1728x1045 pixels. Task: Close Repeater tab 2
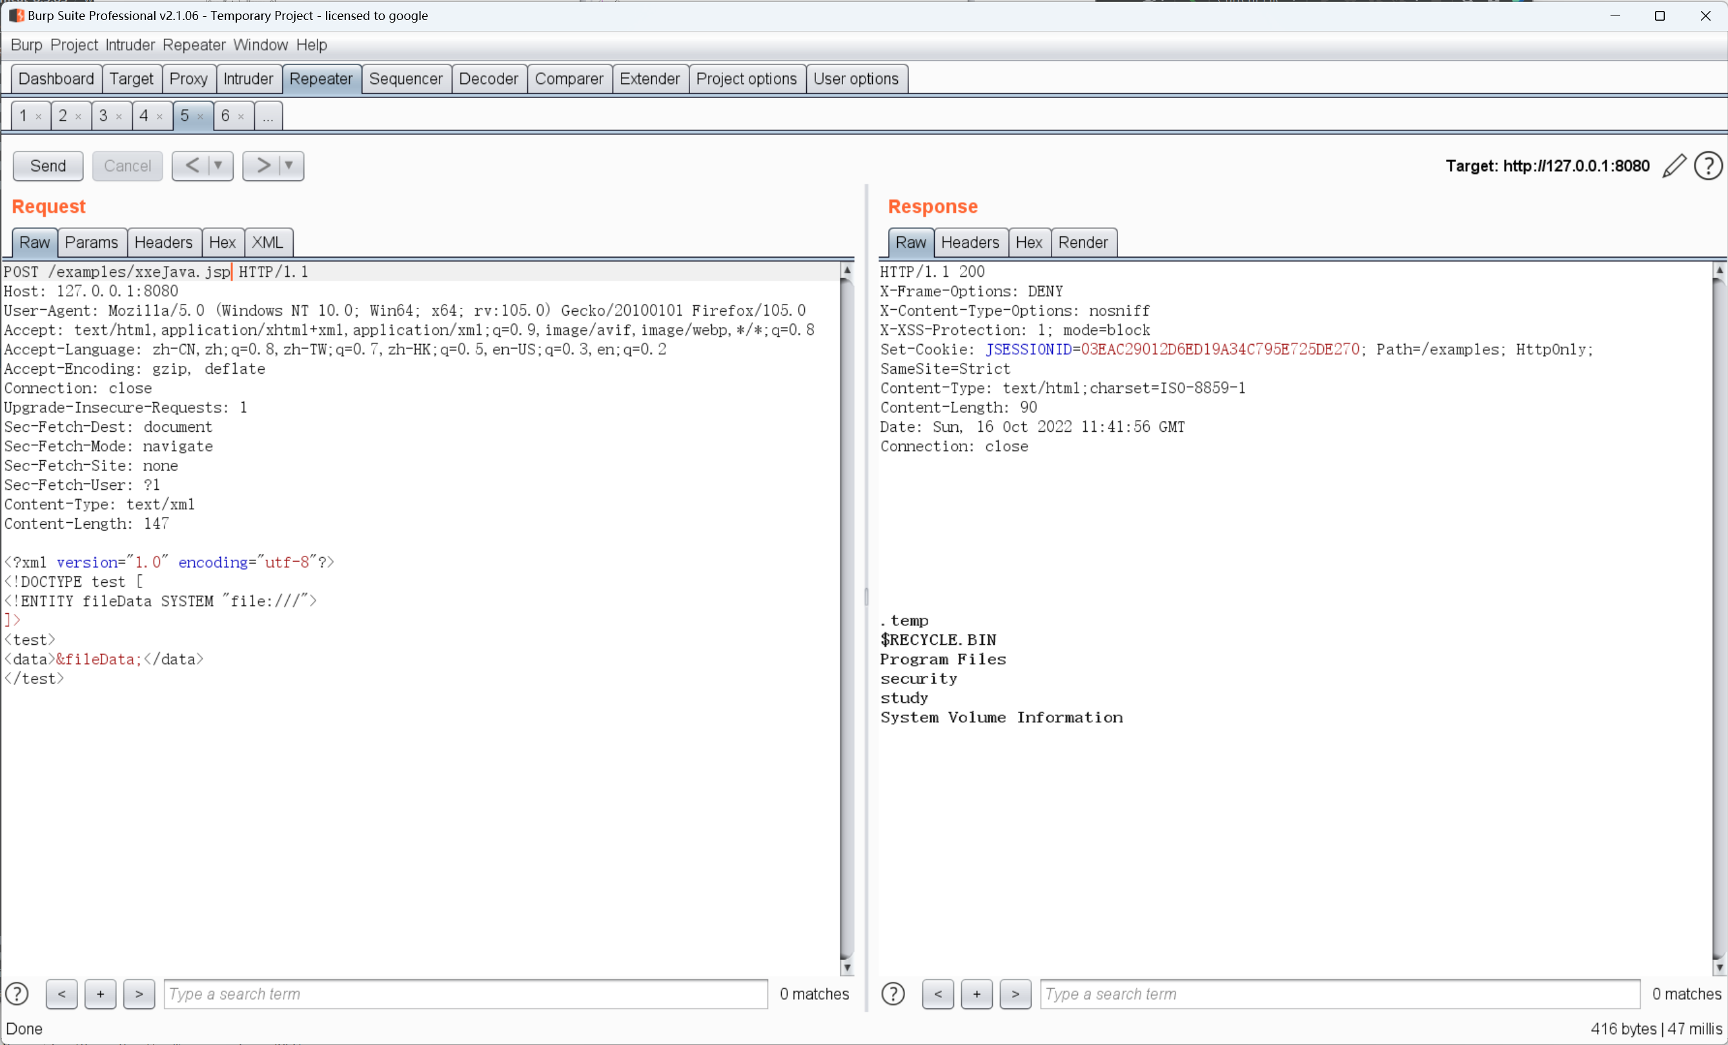coord(79,117)
